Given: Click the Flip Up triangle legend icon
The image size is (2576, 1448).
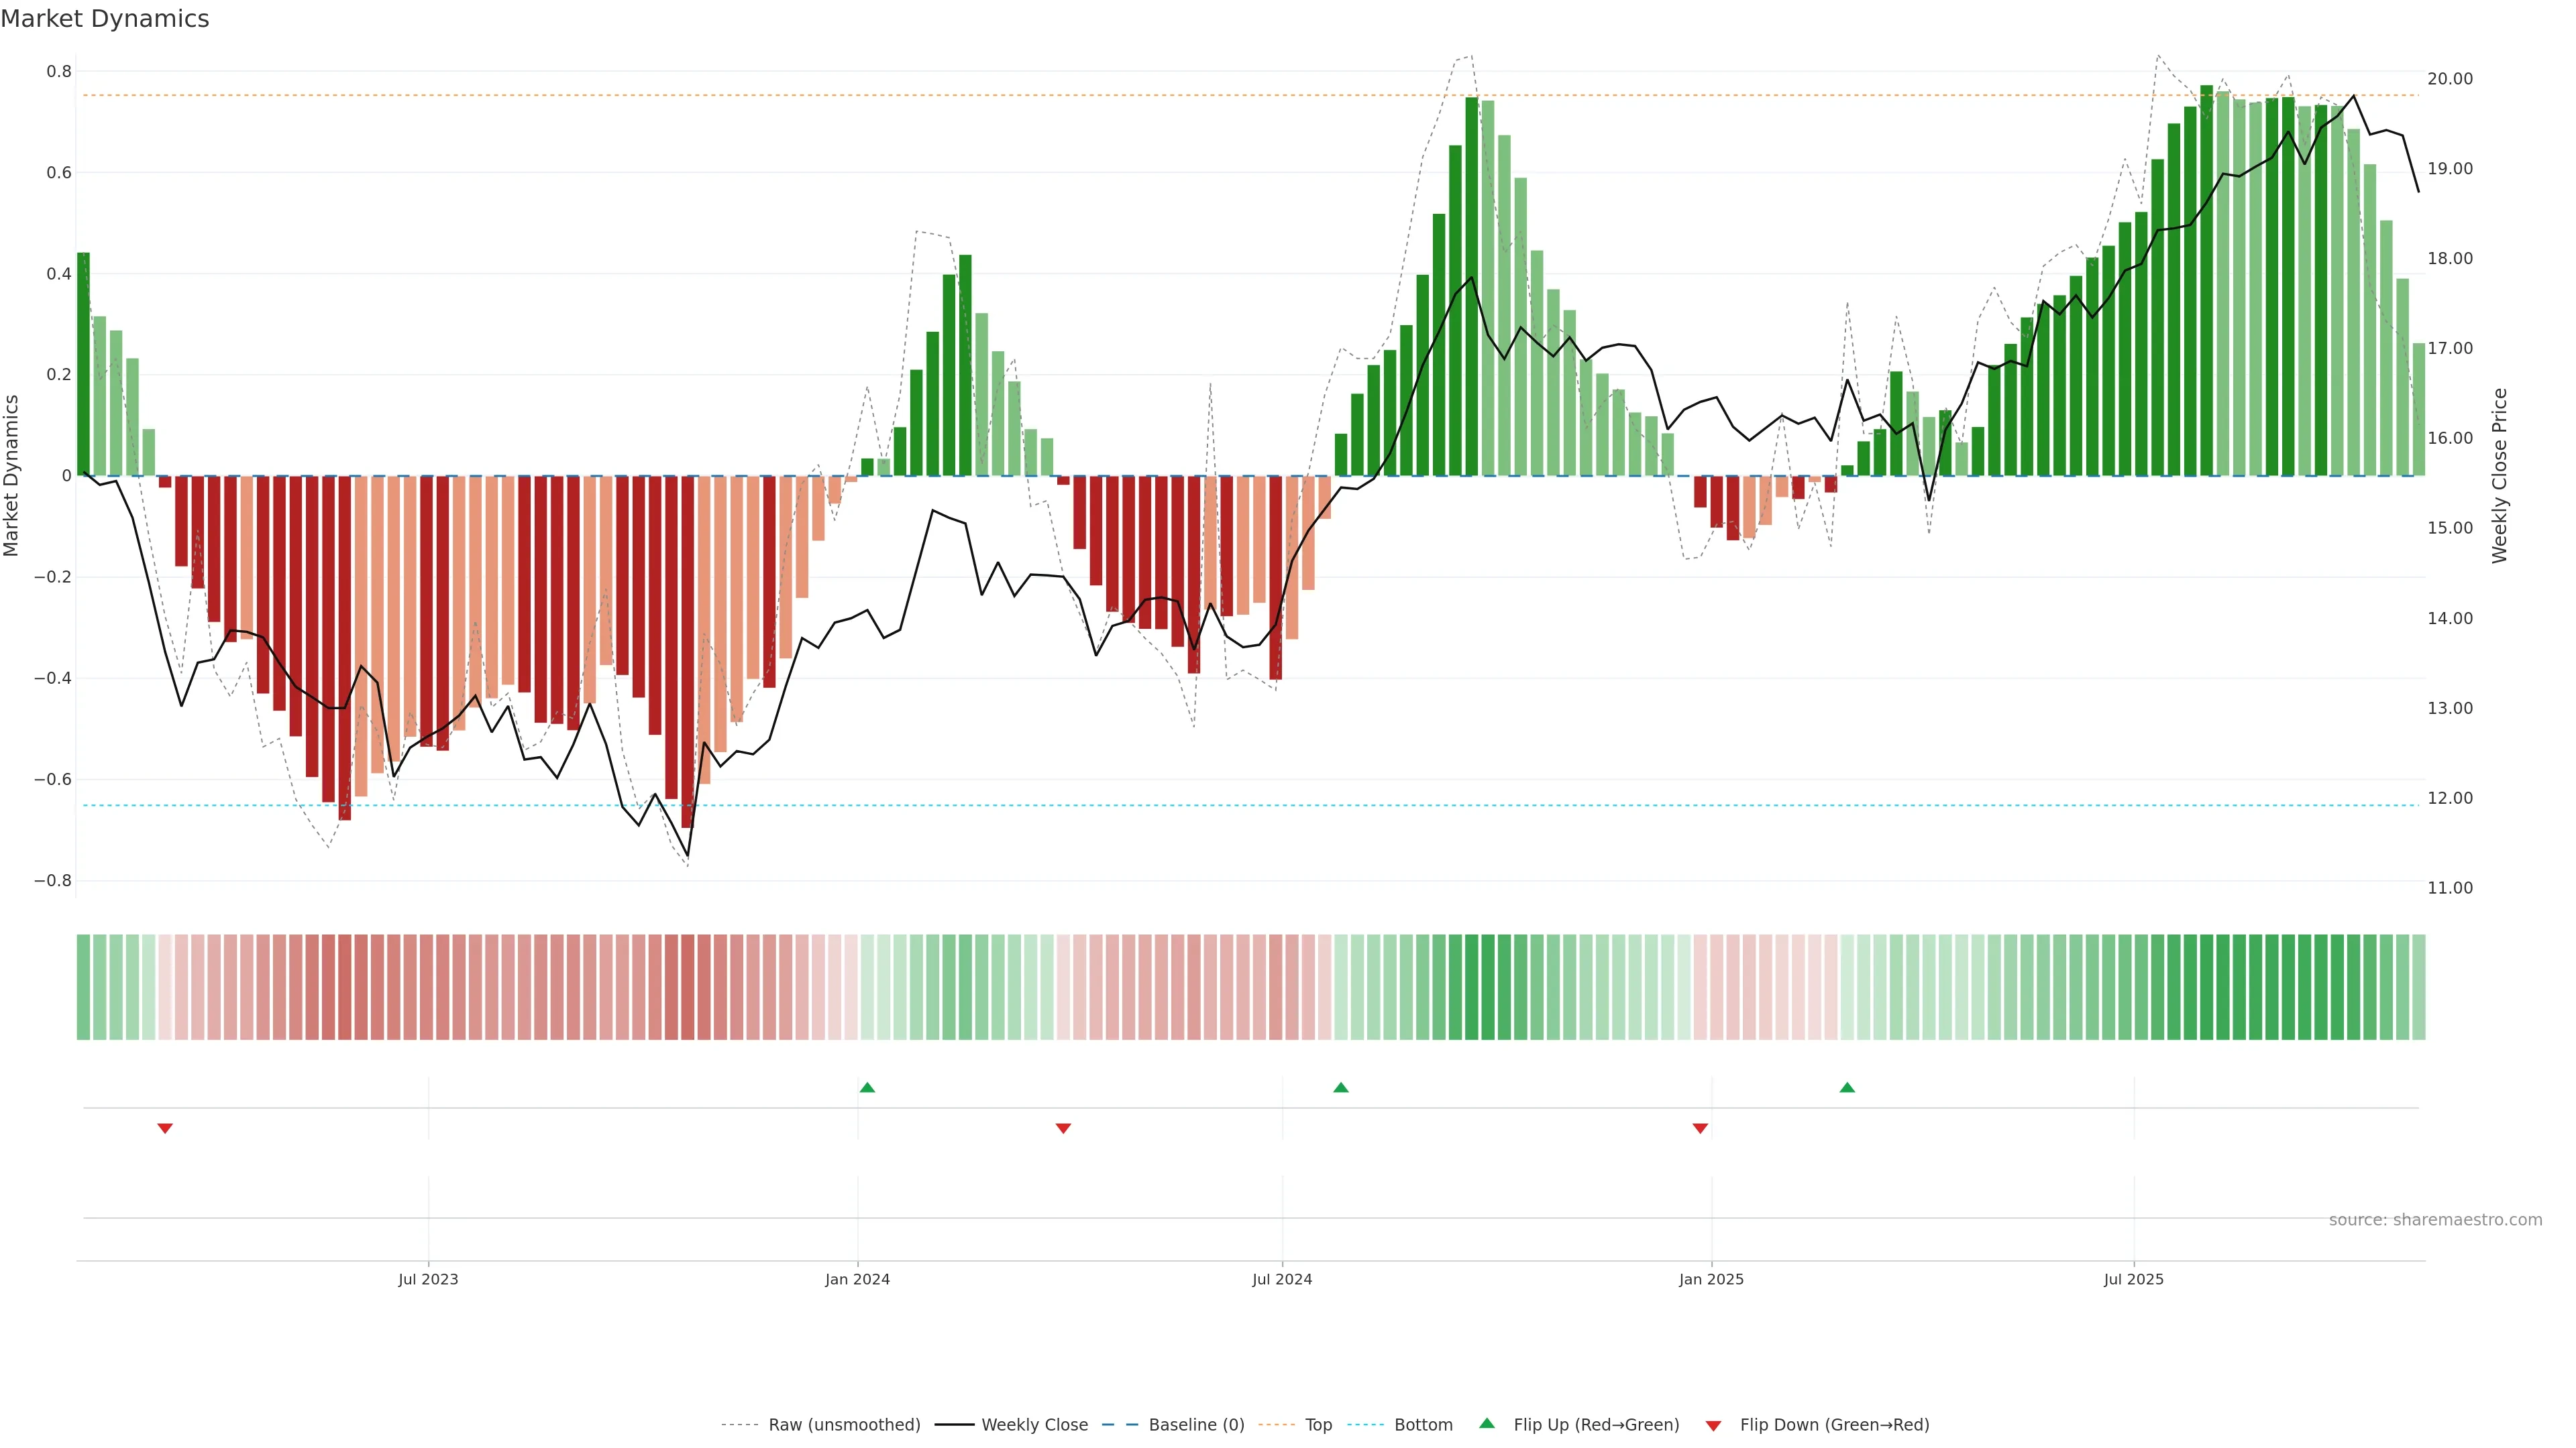Looking at the screenshot, I should click(1487, 1423).
